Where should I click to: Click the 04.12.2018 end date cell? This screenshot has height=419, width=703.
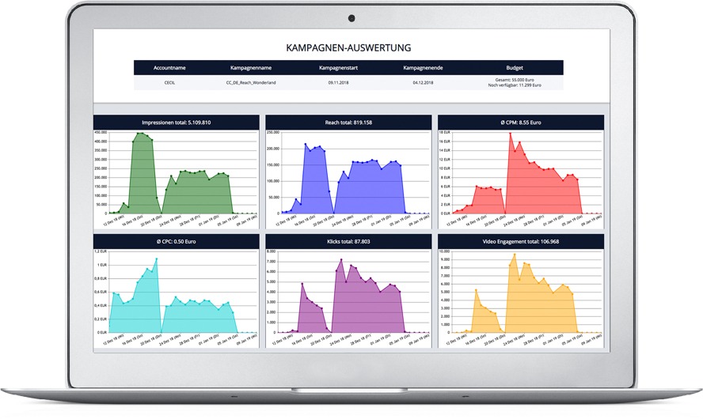tap(423, 81)
